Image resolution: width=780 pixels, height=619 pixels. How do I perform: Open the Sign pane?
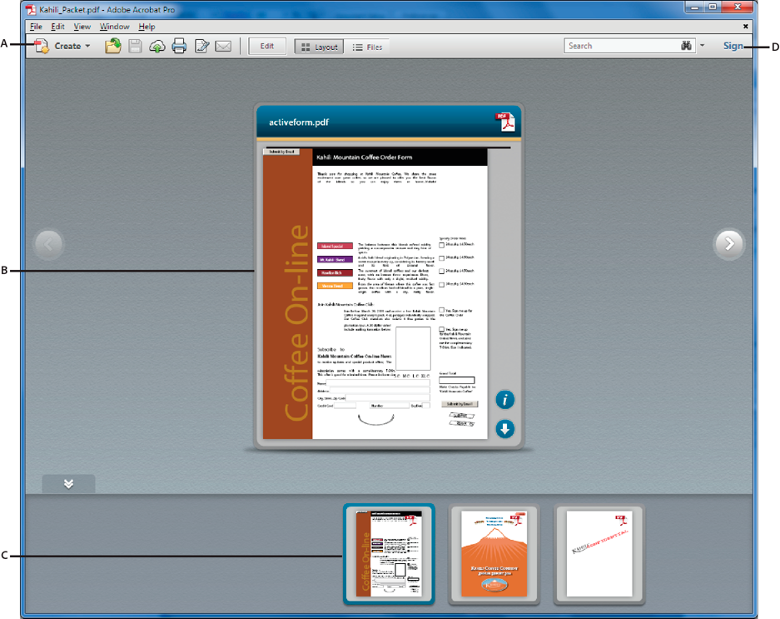[x=733, y=46]
